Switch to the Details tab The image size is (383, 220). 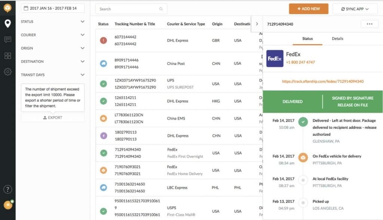[x=337, y=39]
